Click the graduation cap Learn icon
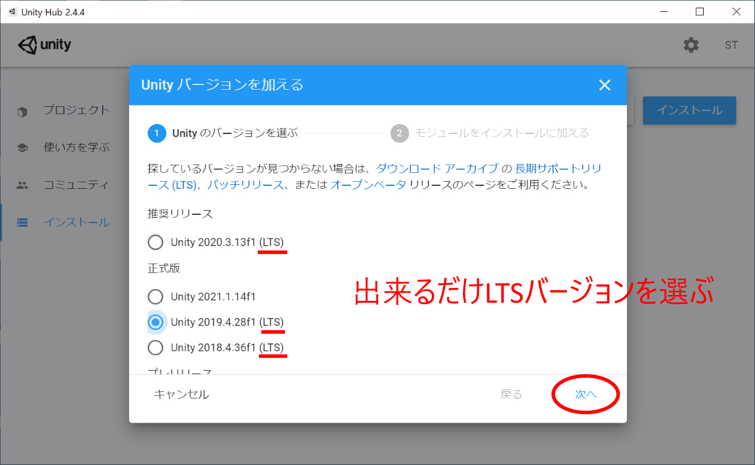 pos(22,148)
